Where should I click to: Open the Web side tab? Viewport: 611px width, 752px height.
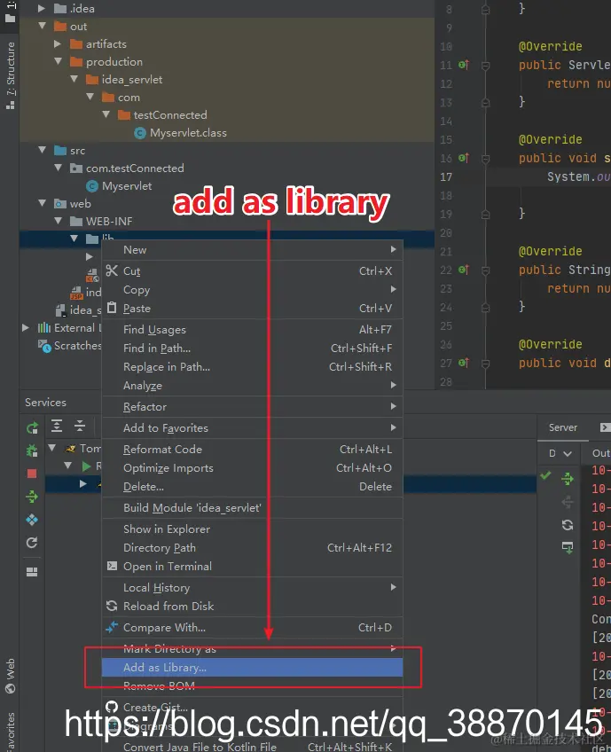10,677
